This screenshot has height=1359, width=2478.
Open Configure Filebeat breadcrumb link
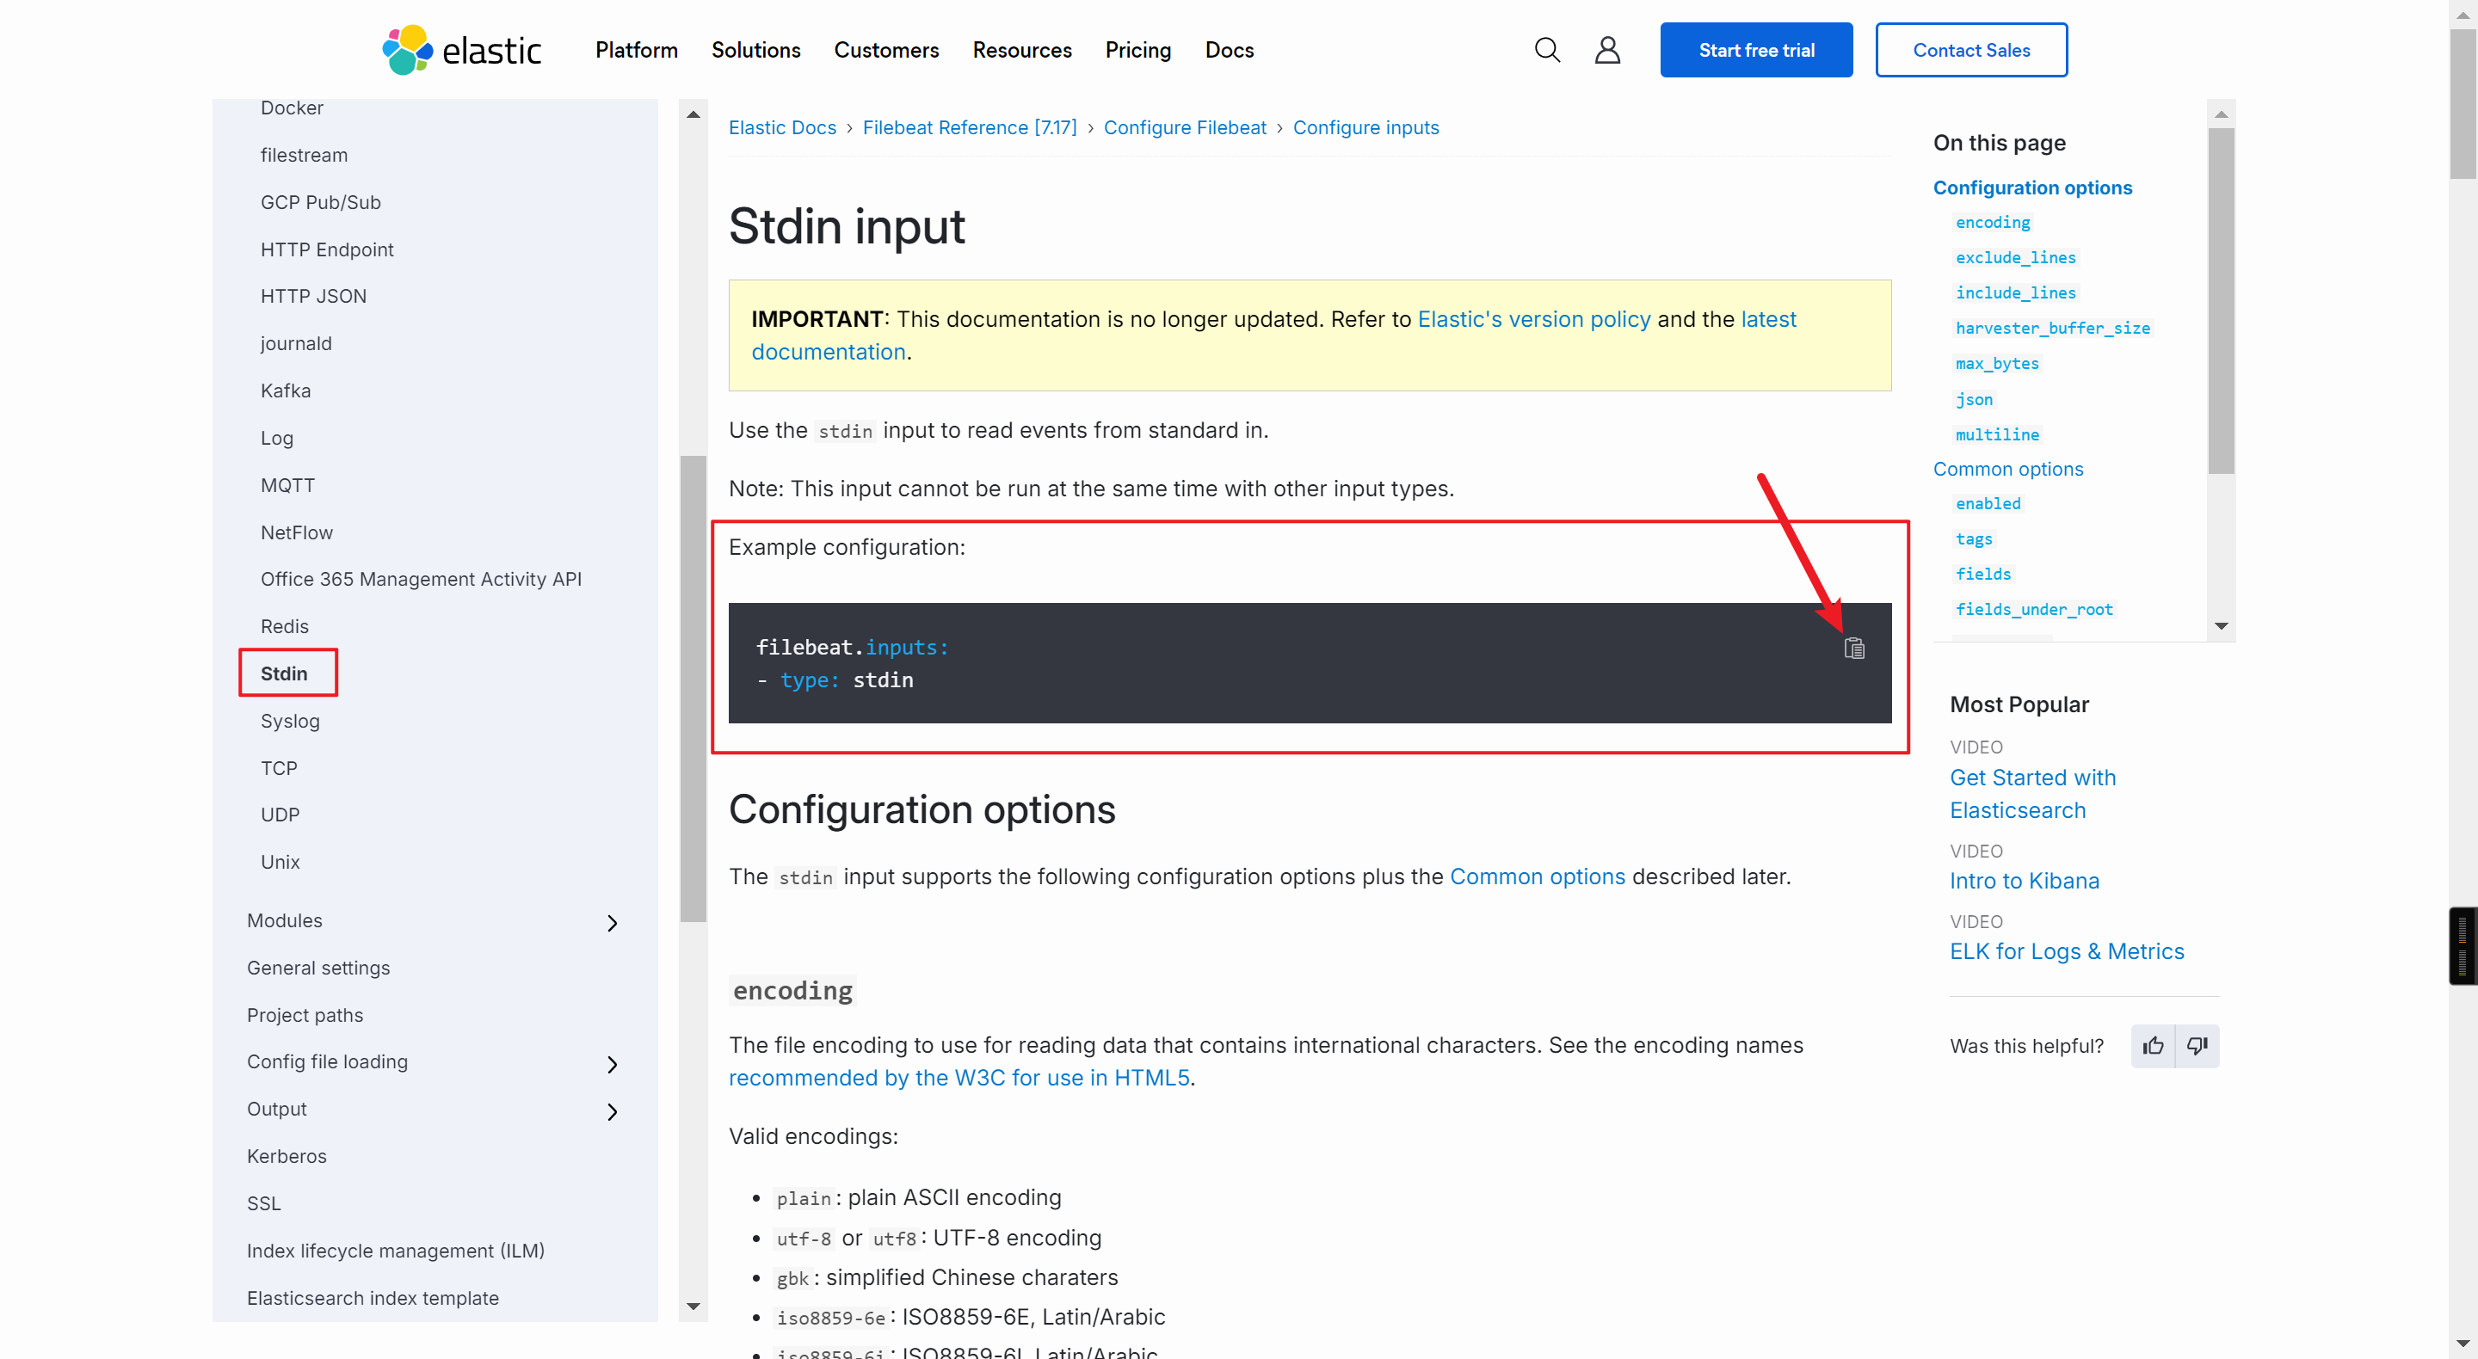pos(1184,128)
